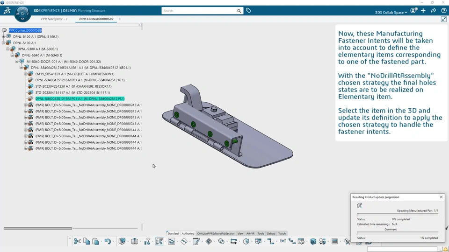Image resolution: width=449 pixels, height=252 pixels.
Task: Switch to the Debug toolbar tab
Action: [271, 233]
